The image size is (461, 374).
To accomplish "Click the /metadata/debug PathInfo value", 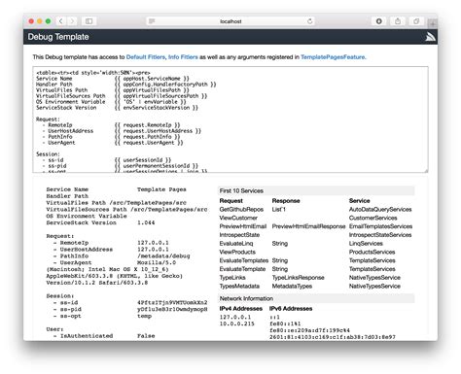I will [x=163, y=255].
